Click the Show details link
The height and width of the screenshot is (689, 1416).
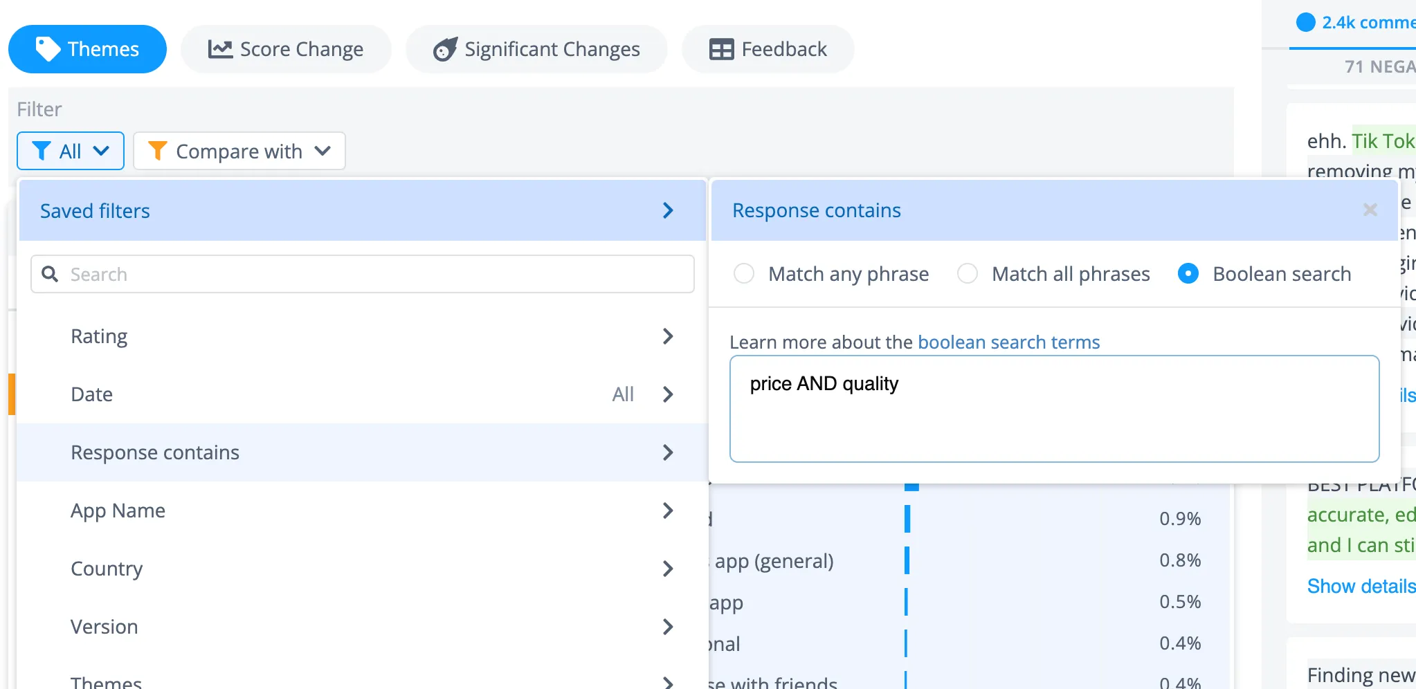tap(1360, 586)
